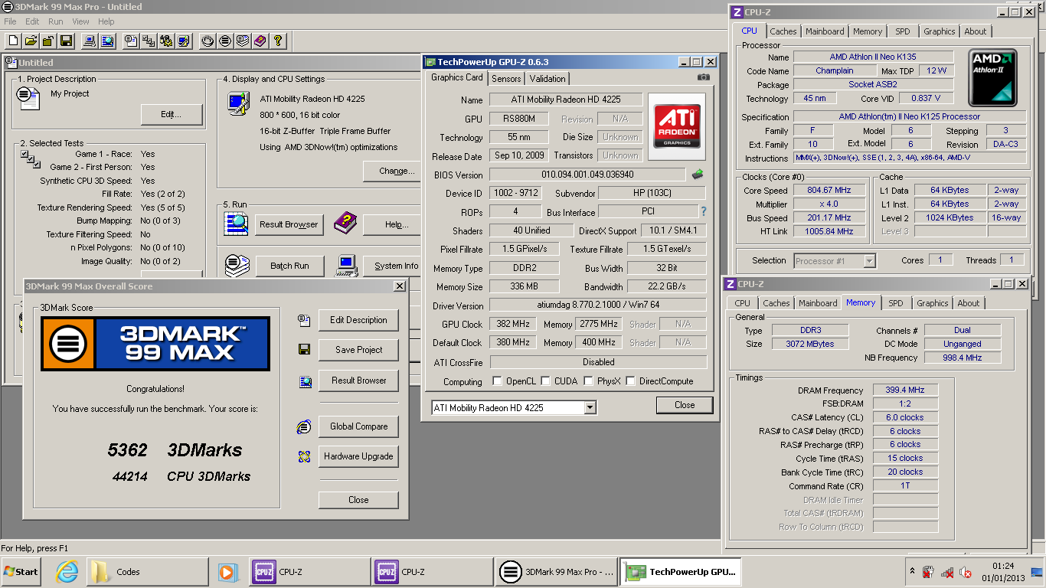Viewport: 1046px width, 588px height.
Task: Click the muted volume tray icon
Action: (x=966, y=572)
